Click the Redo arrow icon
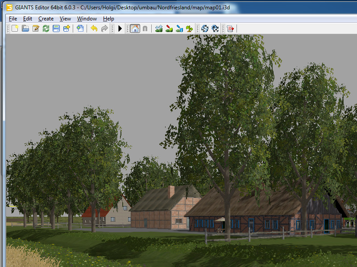This screenshot has height=267, width=357. click(104, 28)
